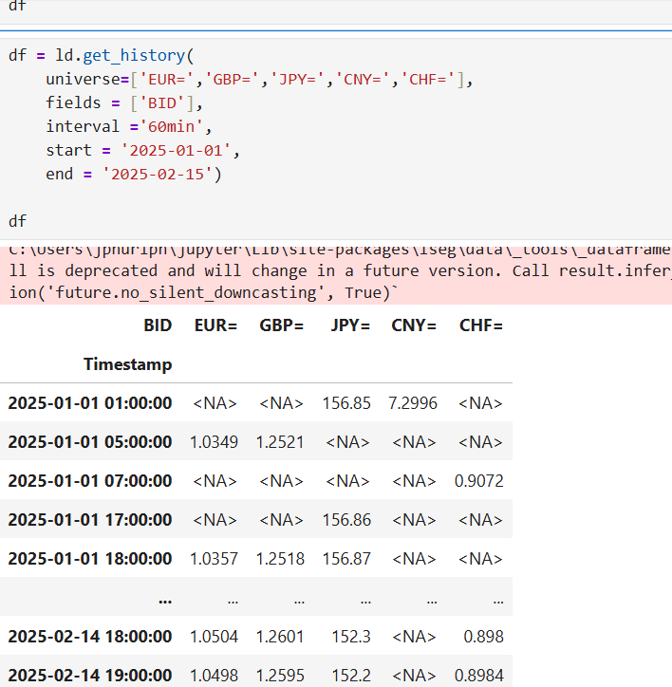
Task: Click the JPY value 156.87
Action: pyautogui.click(x=346, y=559)
